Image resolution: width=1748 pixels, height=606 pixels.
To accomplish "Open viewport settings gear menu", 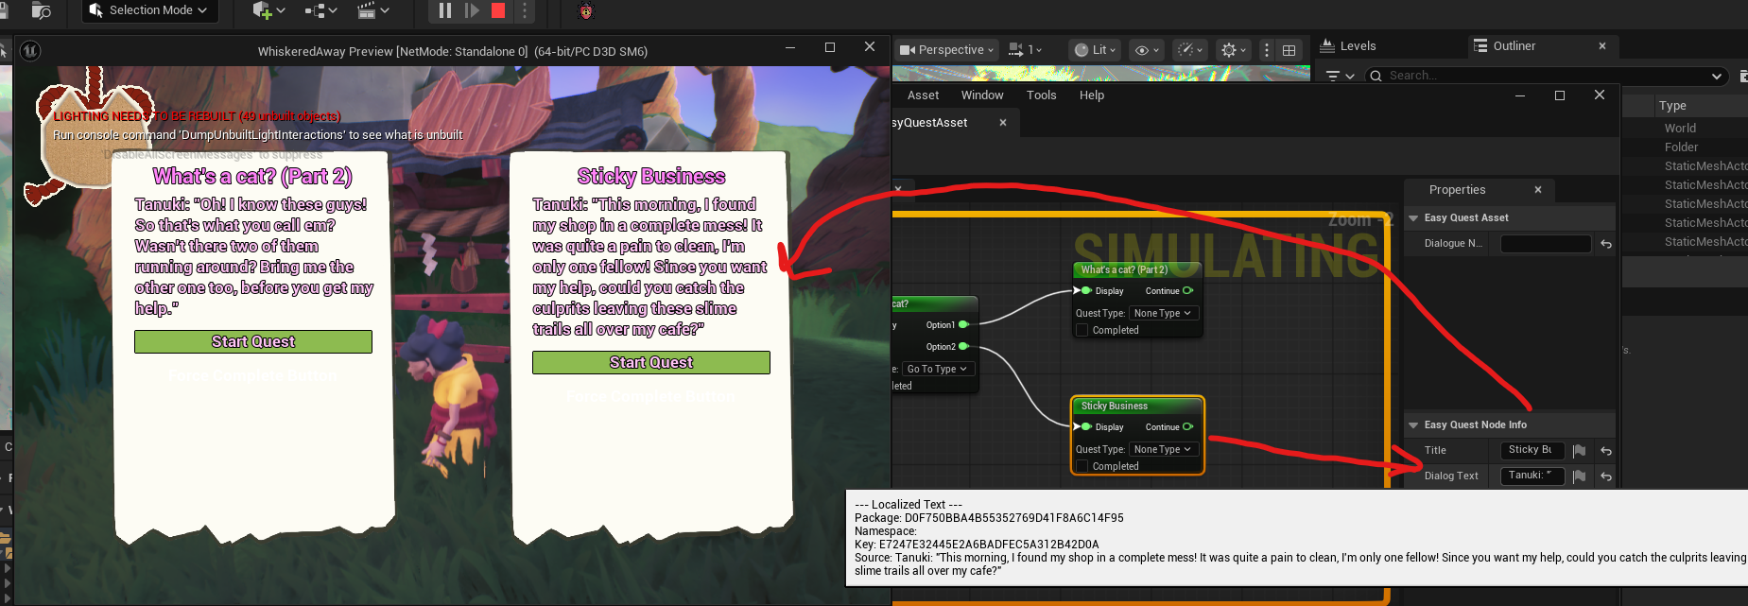I will coord(1234,49).
